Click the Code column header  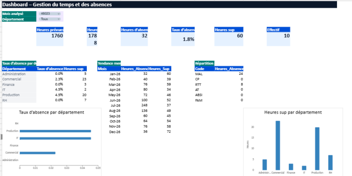[x=205, y=69]
